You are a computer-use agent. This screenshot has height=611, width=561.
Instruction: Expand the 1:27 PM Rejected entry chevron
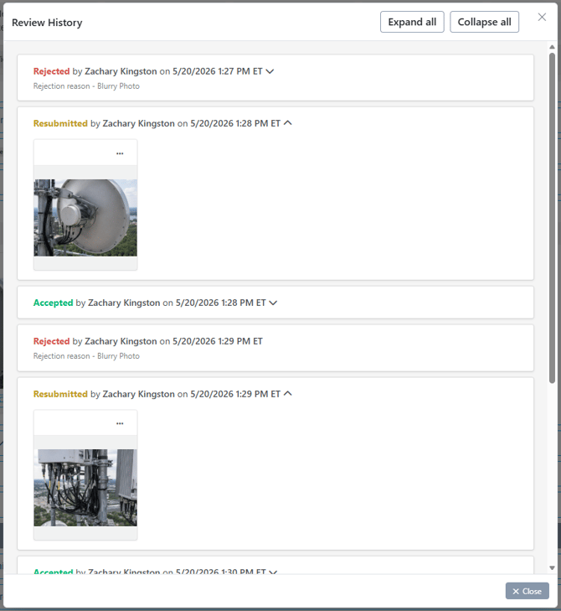tap(270, 71)
